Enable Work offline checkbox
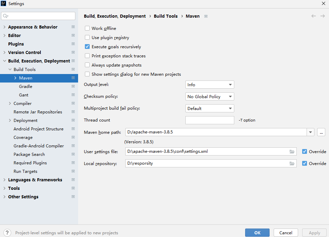The image size is (329, 237). [x=87, y=28]
